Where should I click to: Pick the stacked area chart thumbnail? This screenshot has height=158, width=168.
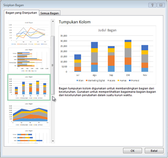29,114
